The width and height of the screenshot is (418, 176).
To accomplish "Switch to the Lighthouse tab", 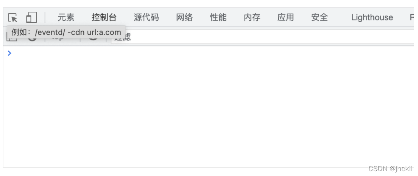I will click(372, 17).
